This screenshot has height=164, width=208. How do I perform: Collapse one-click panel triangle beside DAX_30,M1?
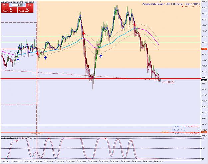pyautogui.click(x=2, y=2)
